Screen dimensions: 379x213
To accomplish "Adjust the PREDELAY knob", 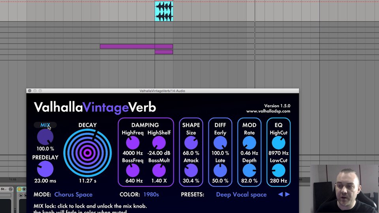I will (45, 169).
